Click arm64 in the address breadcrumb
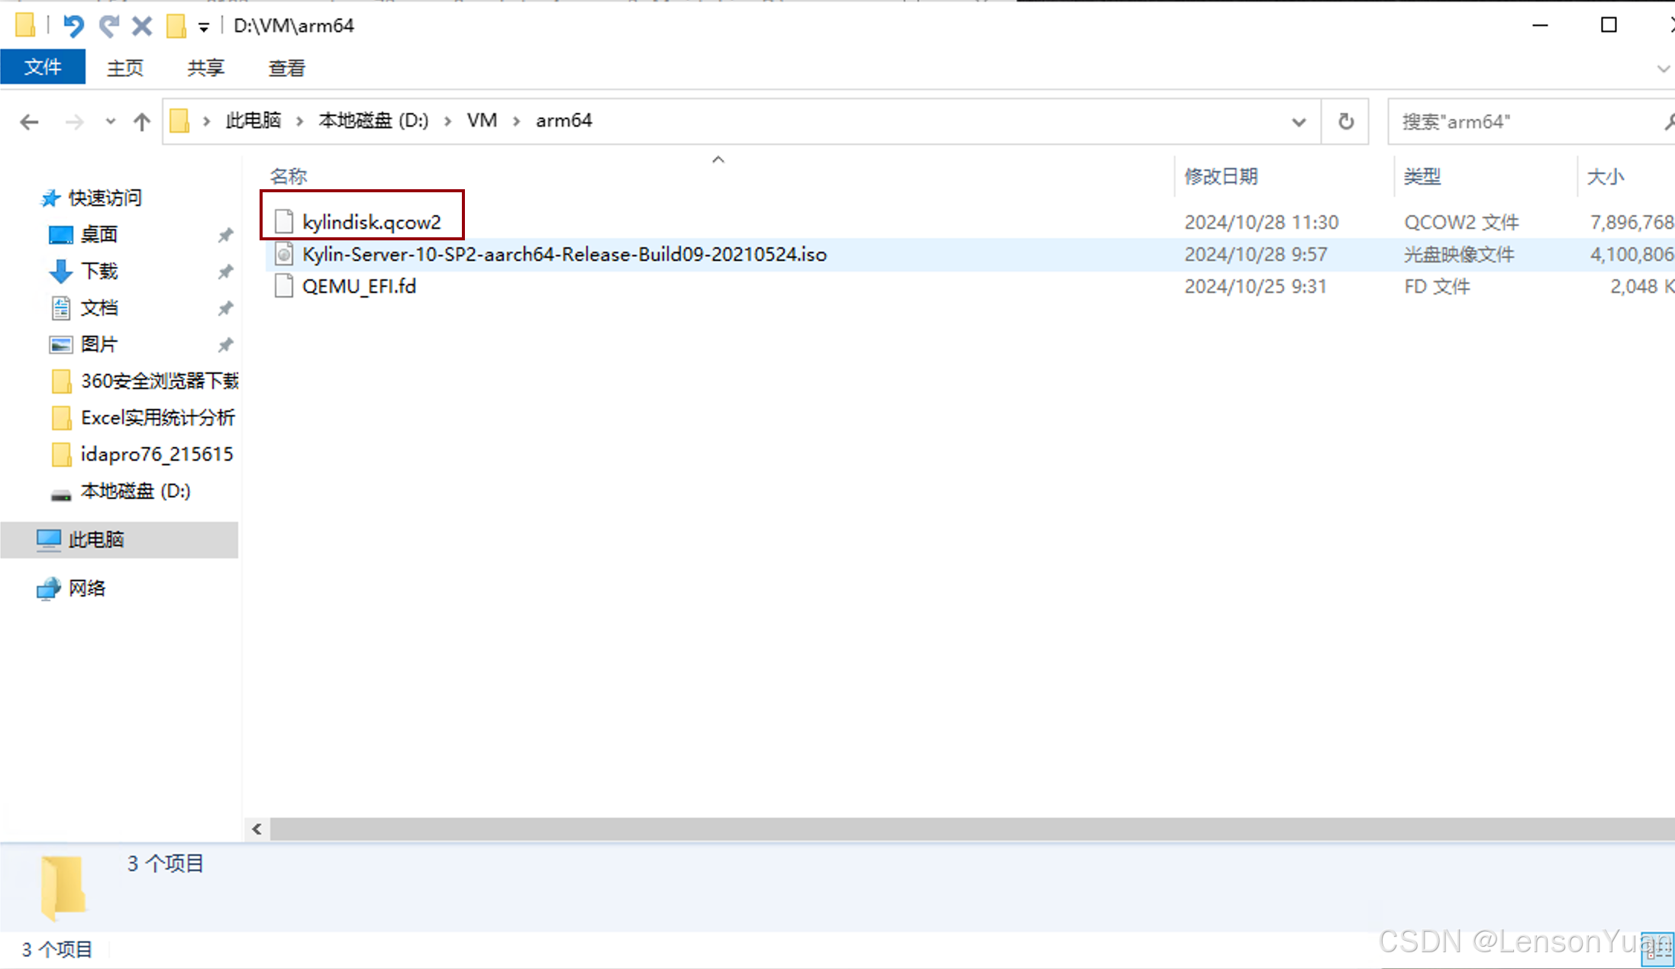This screenshot has width=1675, height=969. (563, 121)
